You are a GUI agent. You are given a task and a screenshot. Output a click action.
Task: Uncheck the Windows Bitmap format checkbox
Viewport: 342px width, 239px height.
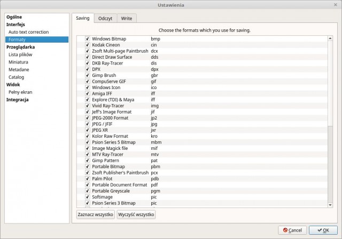click(x=88, y=39)
